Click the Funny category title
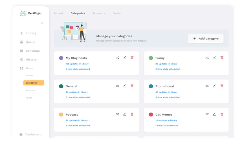Screen dimensions: 246x142 point(160,58)
